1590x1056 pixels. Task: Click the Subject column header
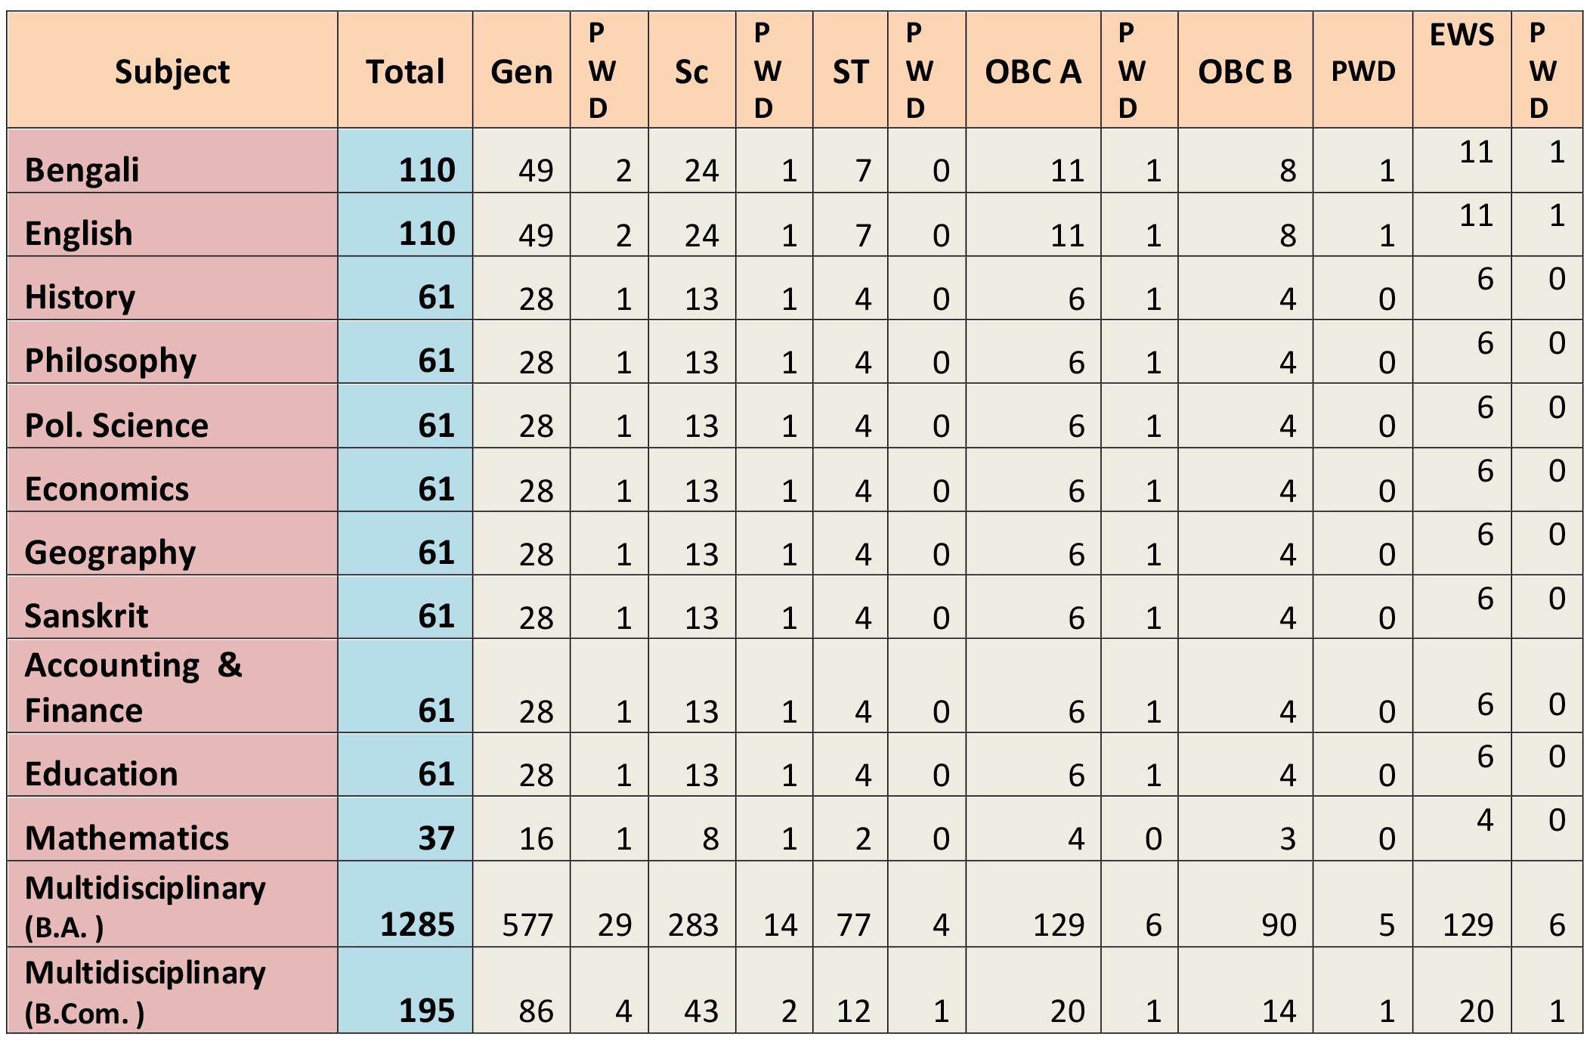pos(172,72)
